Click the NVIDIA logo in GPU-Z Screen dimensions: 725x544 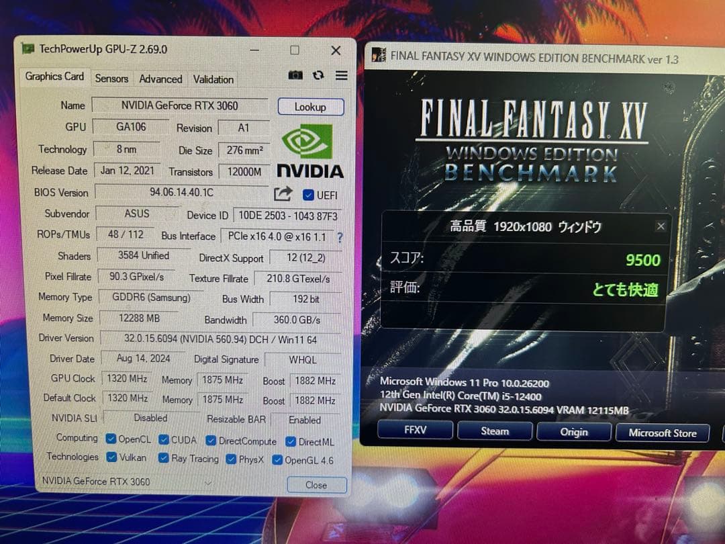[x=310, y=151]
